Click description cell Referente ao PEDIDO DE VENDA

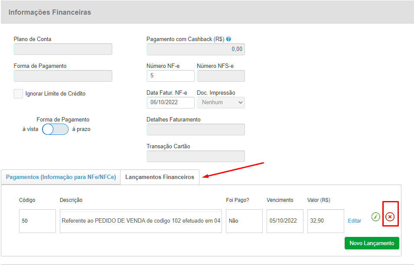(x=141, y=221)
